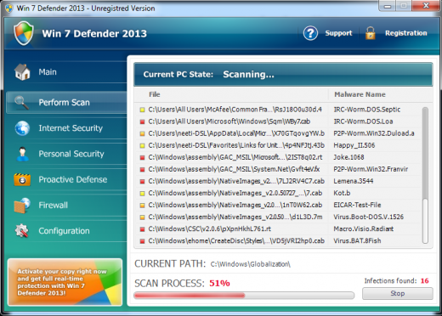Select the Lemena.3544 entry

click(x=279, y=181)
